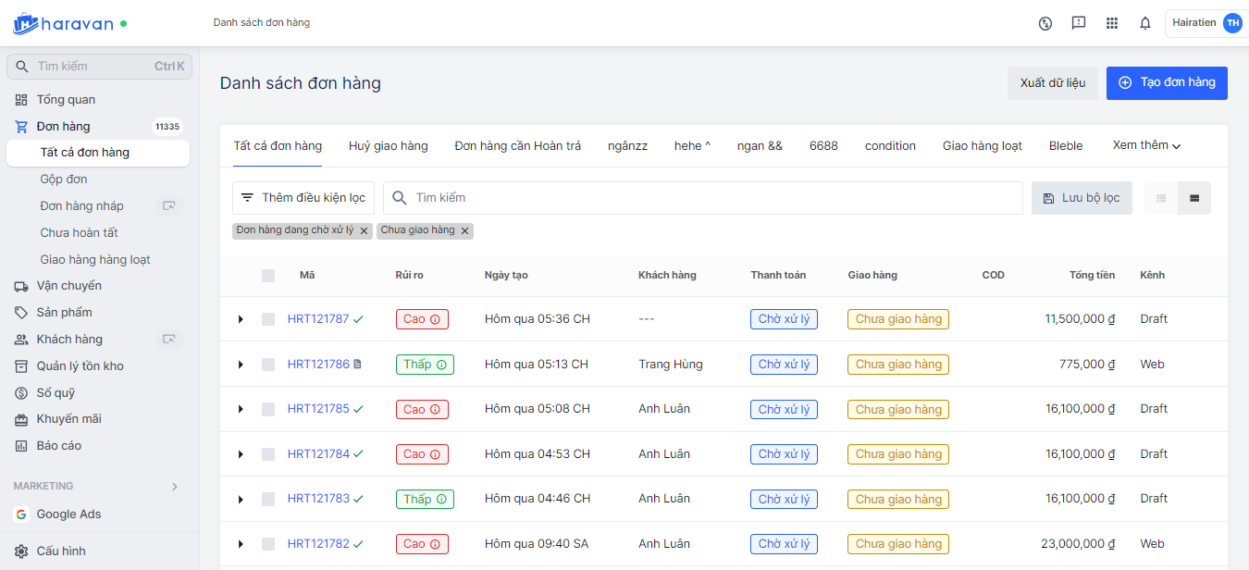
Task: Check the box for order HRT121786
Action: (268, 365)
